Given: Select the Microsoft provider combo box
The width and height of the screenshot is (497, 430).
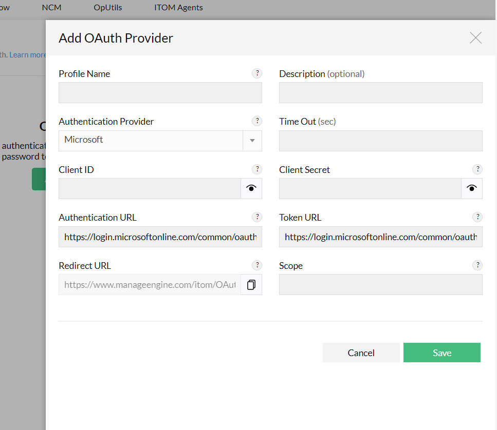Looking at the screenshot, I should pyautogui.click(x=151, y=141).
